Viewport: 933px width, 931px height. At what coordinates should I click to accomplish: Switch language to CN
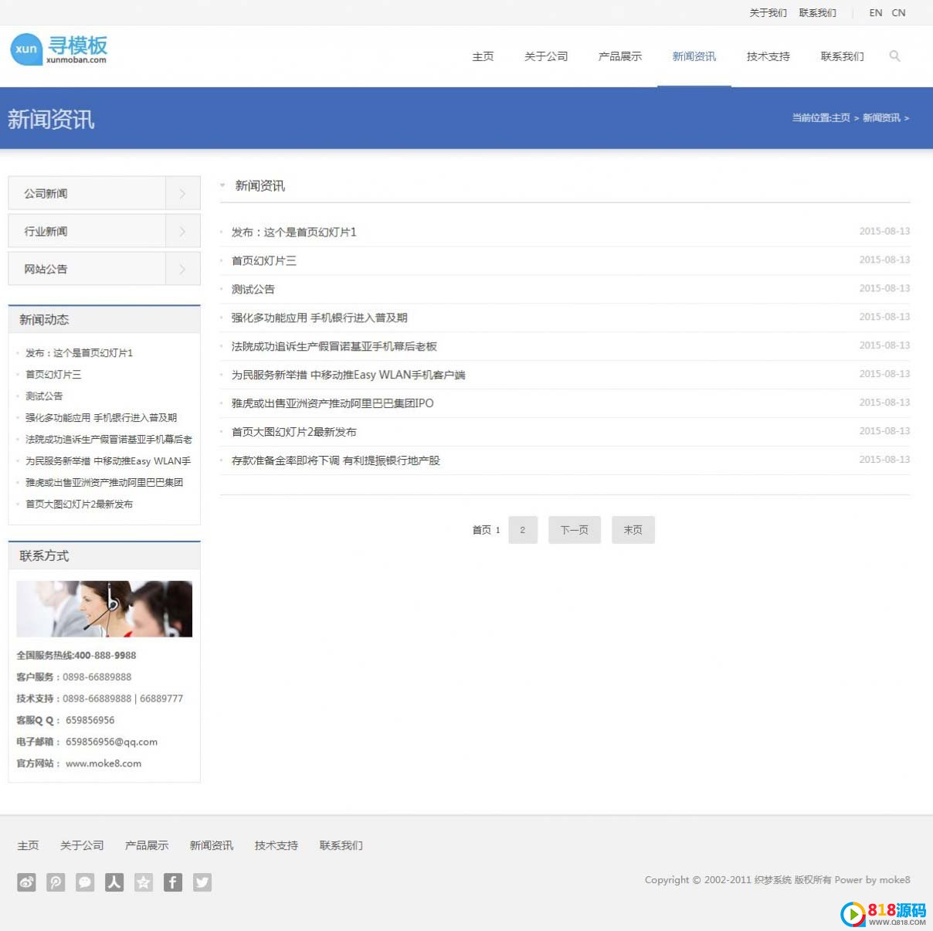coord(898,12)
